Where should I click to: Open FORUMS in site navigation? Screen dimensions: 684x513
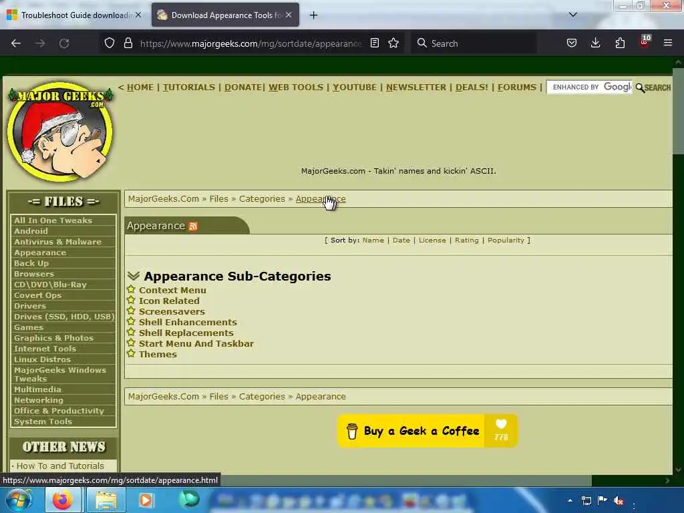click(x=517, y=88)
